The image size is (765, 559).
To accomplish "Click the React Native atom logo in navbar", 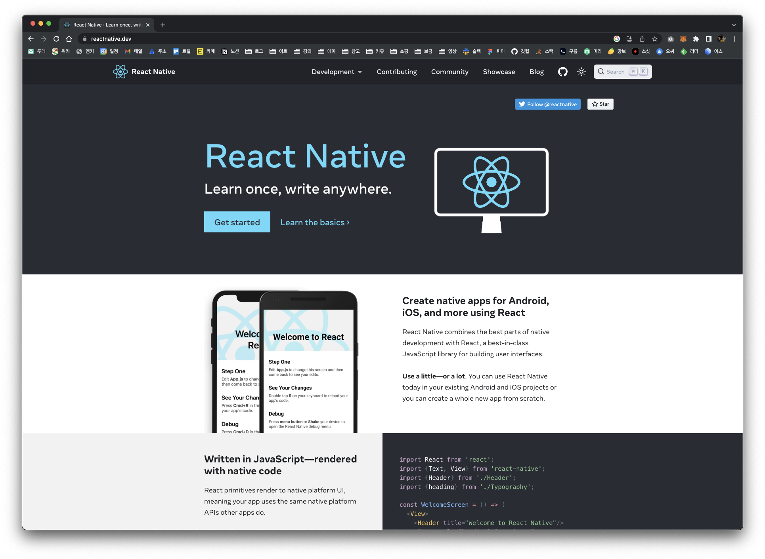I will click(x=120, y=72).
